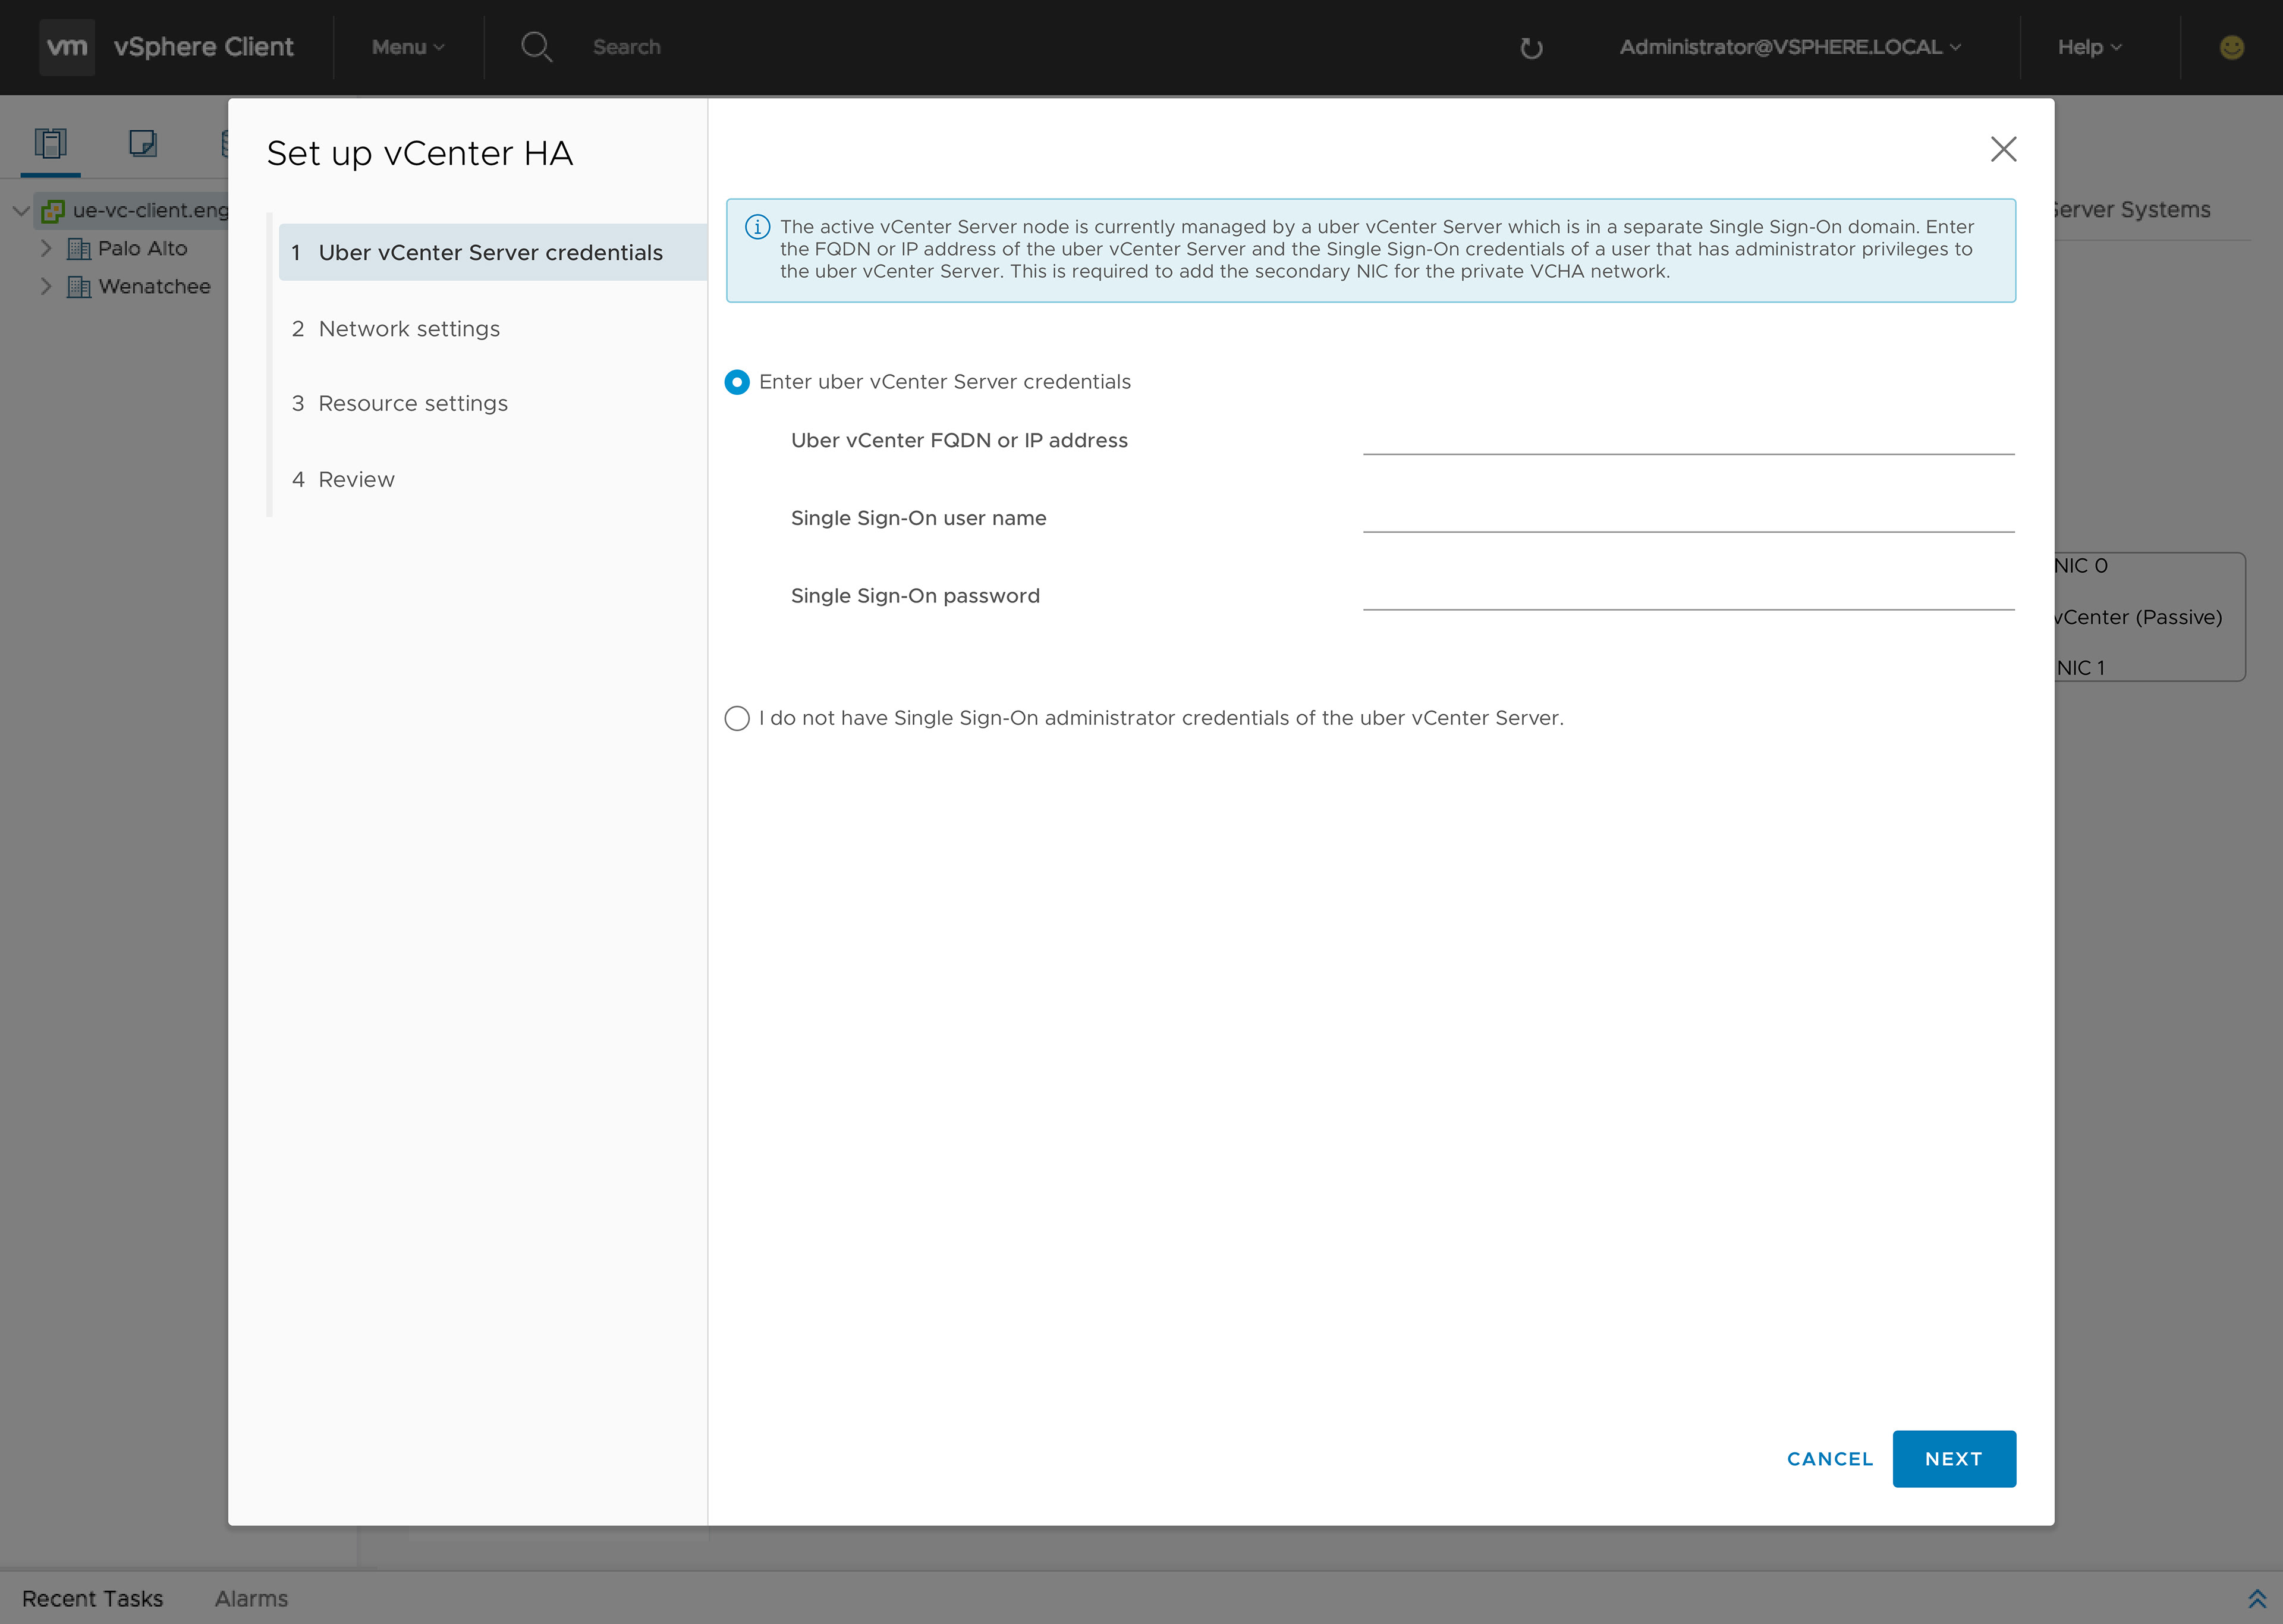Expand the Wenatchee tree node

tap(46, 286)
